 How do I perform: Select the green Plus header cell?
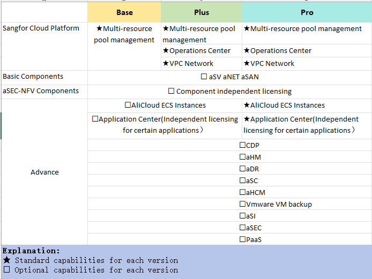[202, 12]
